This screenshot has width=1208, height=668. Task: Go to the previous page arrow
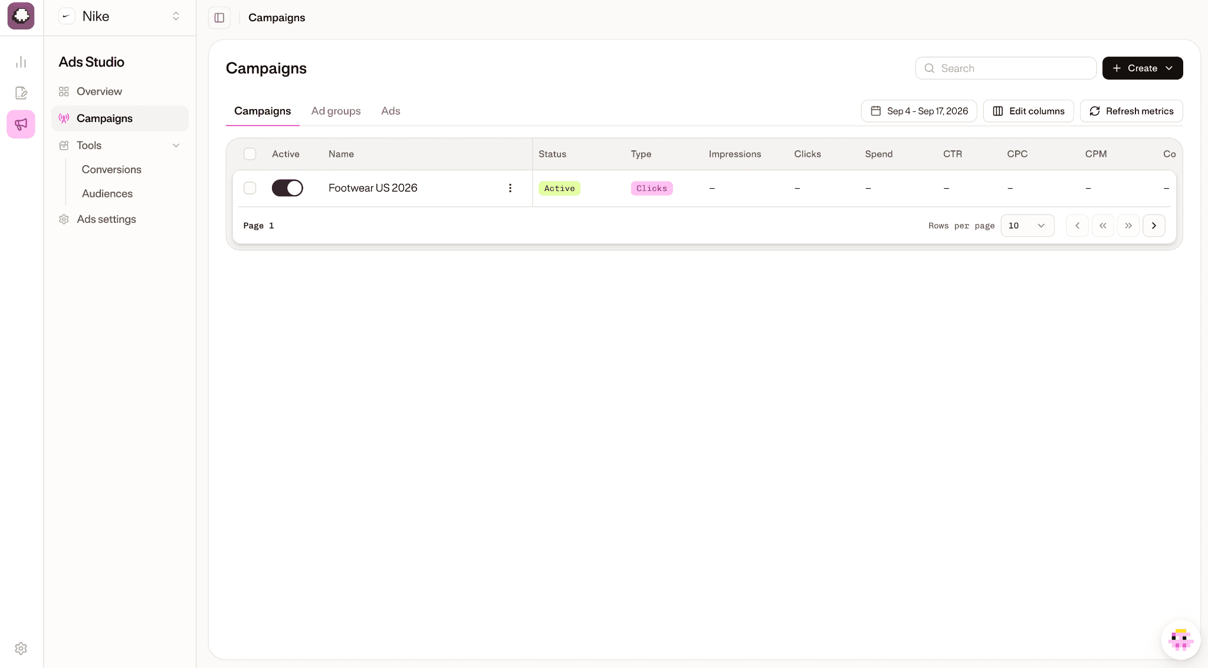point(1077,226)
